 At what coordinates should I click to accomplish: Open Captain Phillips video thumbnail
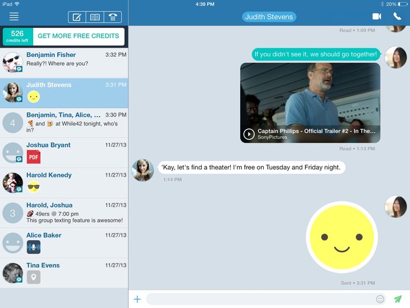click(x=310, y=103)
